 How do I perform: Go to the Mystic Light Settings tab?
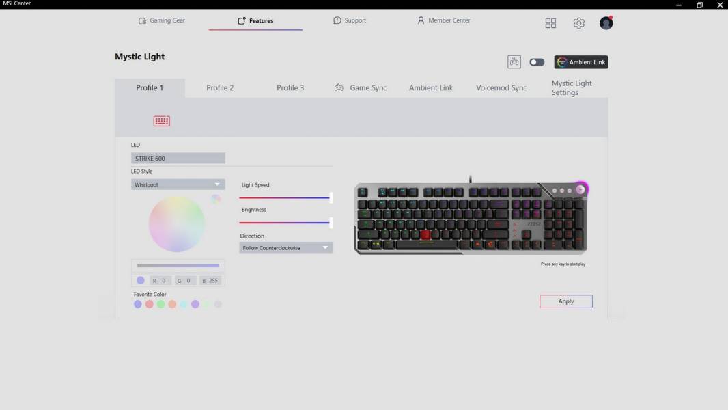tap(572, 88)
